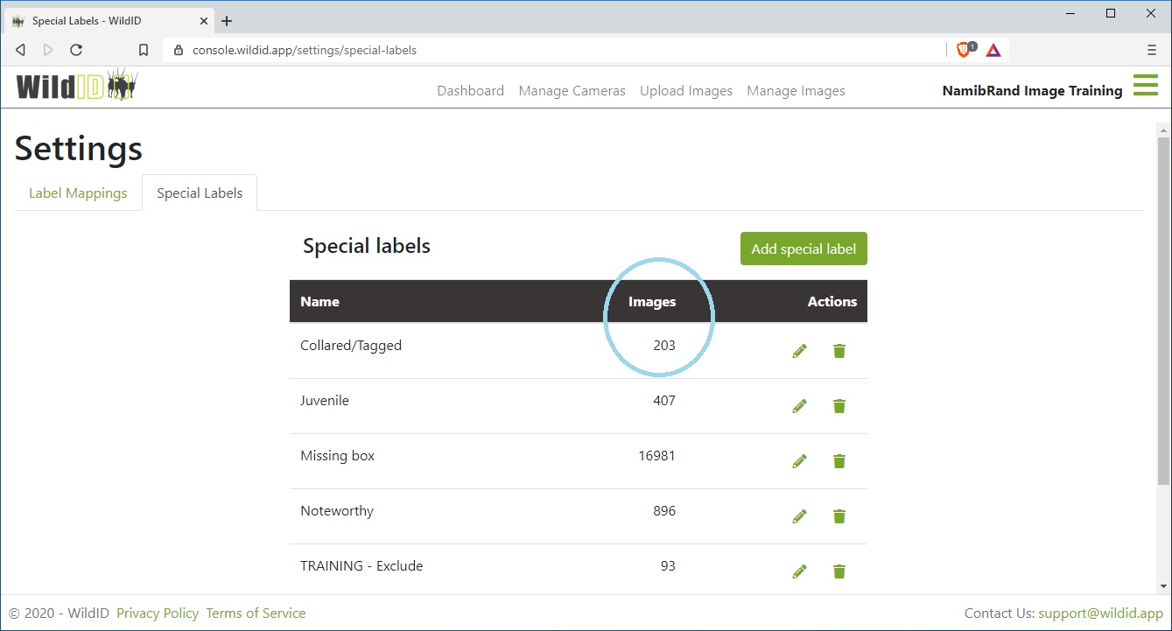Click the Add special label button

804,249
